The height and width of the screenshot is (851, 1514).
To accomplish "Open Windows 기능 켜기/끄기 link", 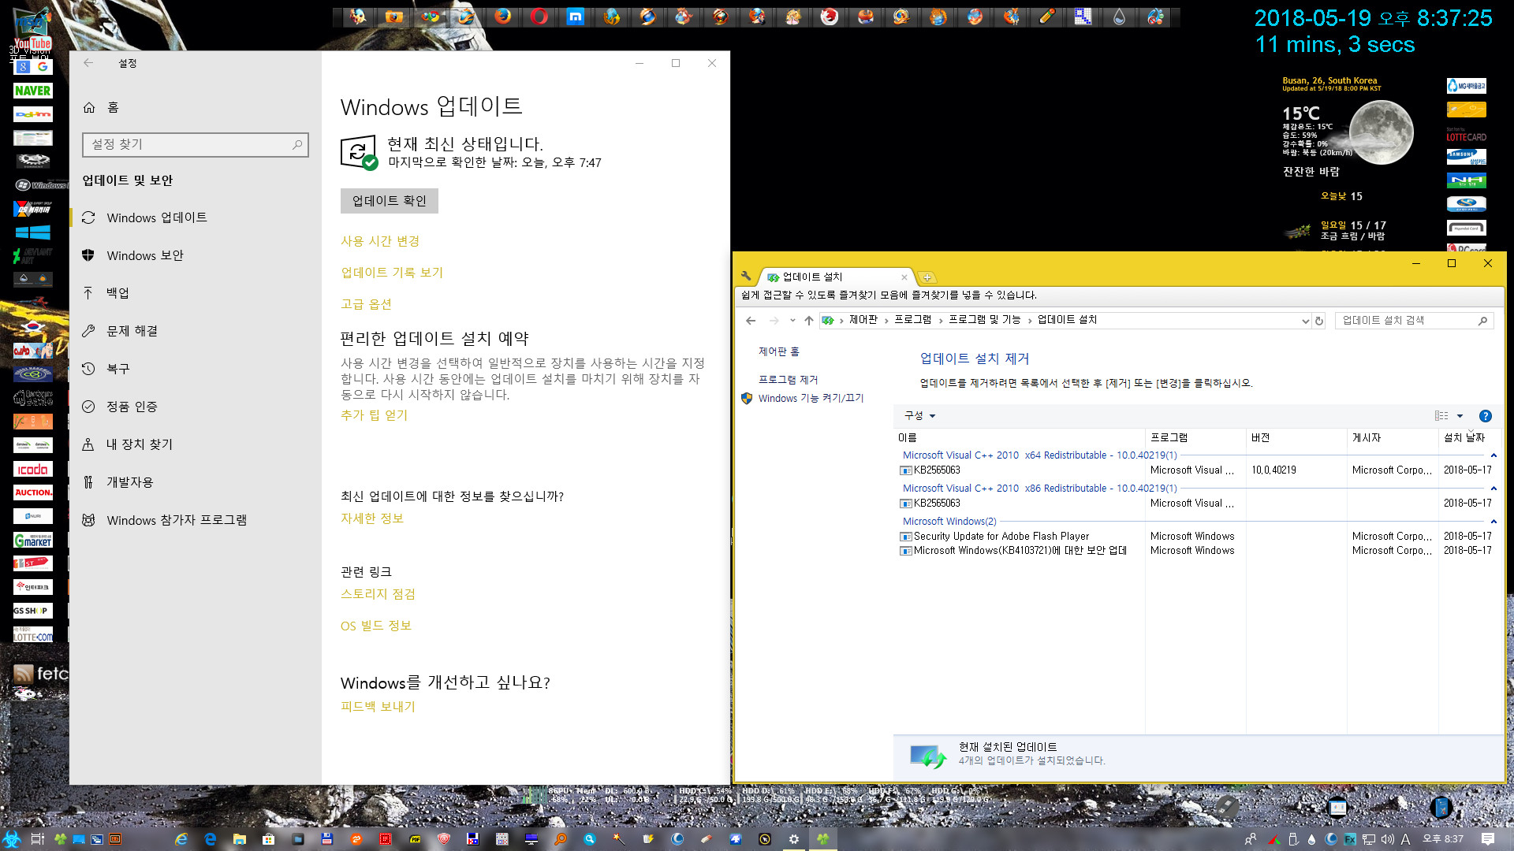I will coord(811,399).
